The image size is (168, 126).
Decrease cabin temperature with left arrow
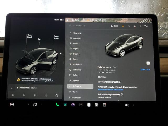(28, 104)
